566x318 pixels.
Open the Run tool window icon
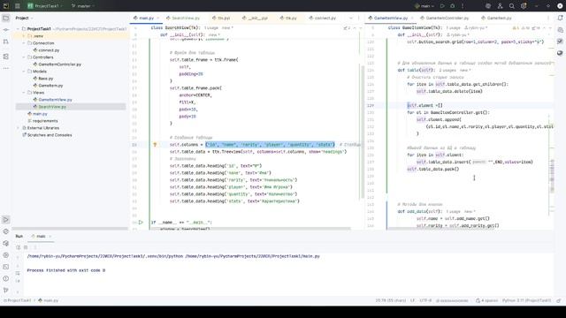coord(6,220)
